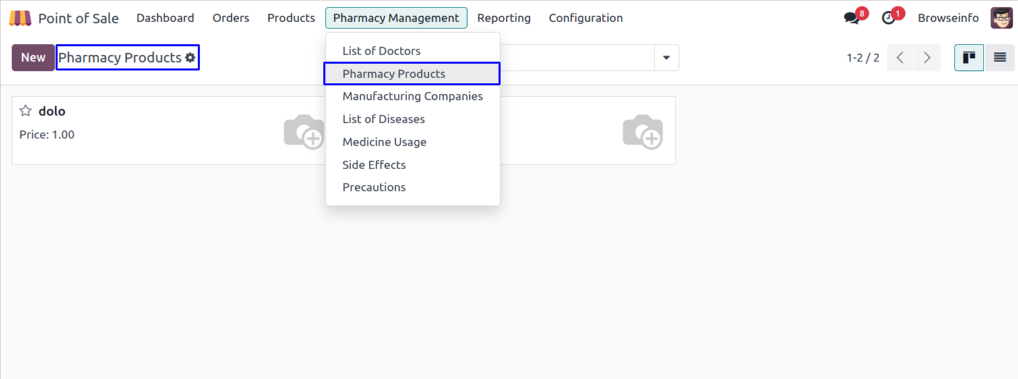Switch to List view
Screen dimensions: 1018x379
tap(1000, 58)
